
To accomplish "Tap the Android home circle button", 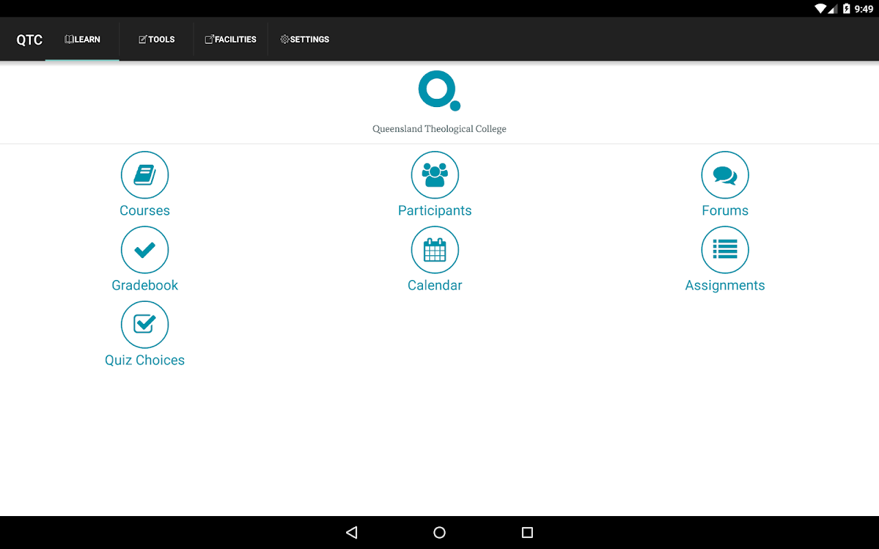I will tap(439, 533).
